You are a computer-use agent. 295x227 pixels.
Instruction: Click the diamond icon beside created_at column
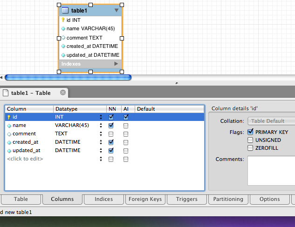pyautogui.click(x=9, y=142)
